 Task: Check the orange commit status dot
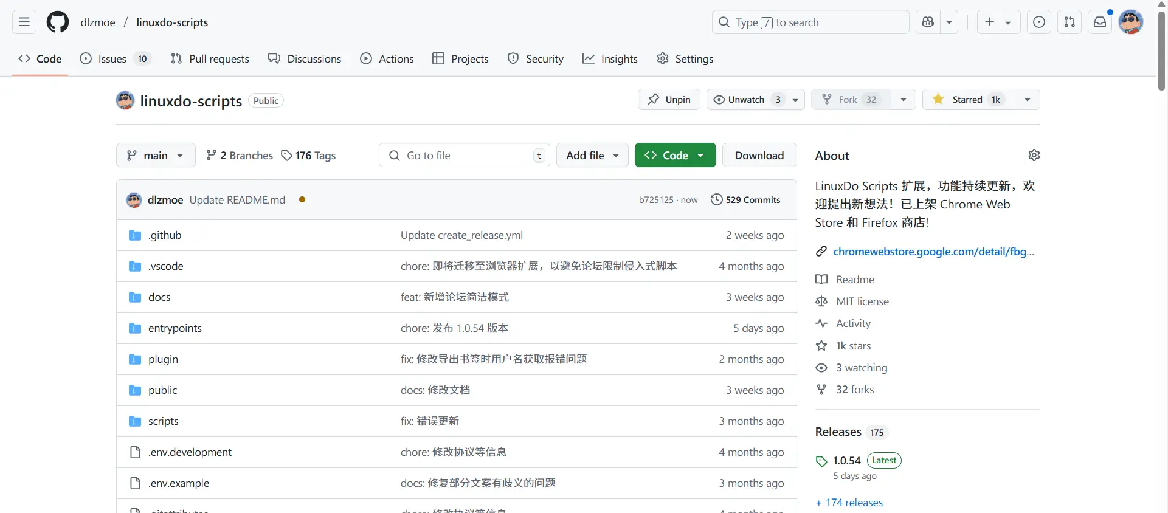click(x=302, y=199)
